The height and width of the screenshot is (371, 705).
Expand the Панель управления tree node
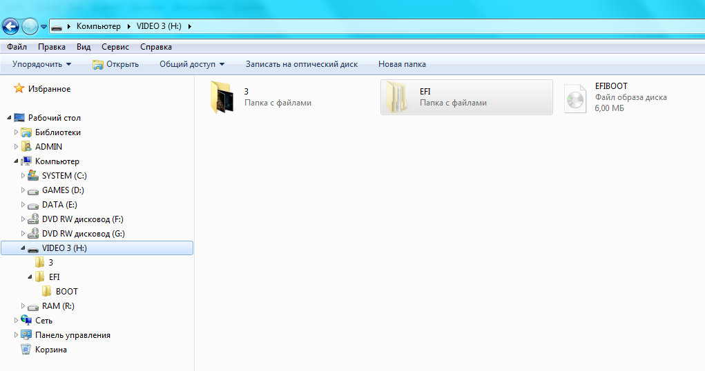tap(16, 334)
